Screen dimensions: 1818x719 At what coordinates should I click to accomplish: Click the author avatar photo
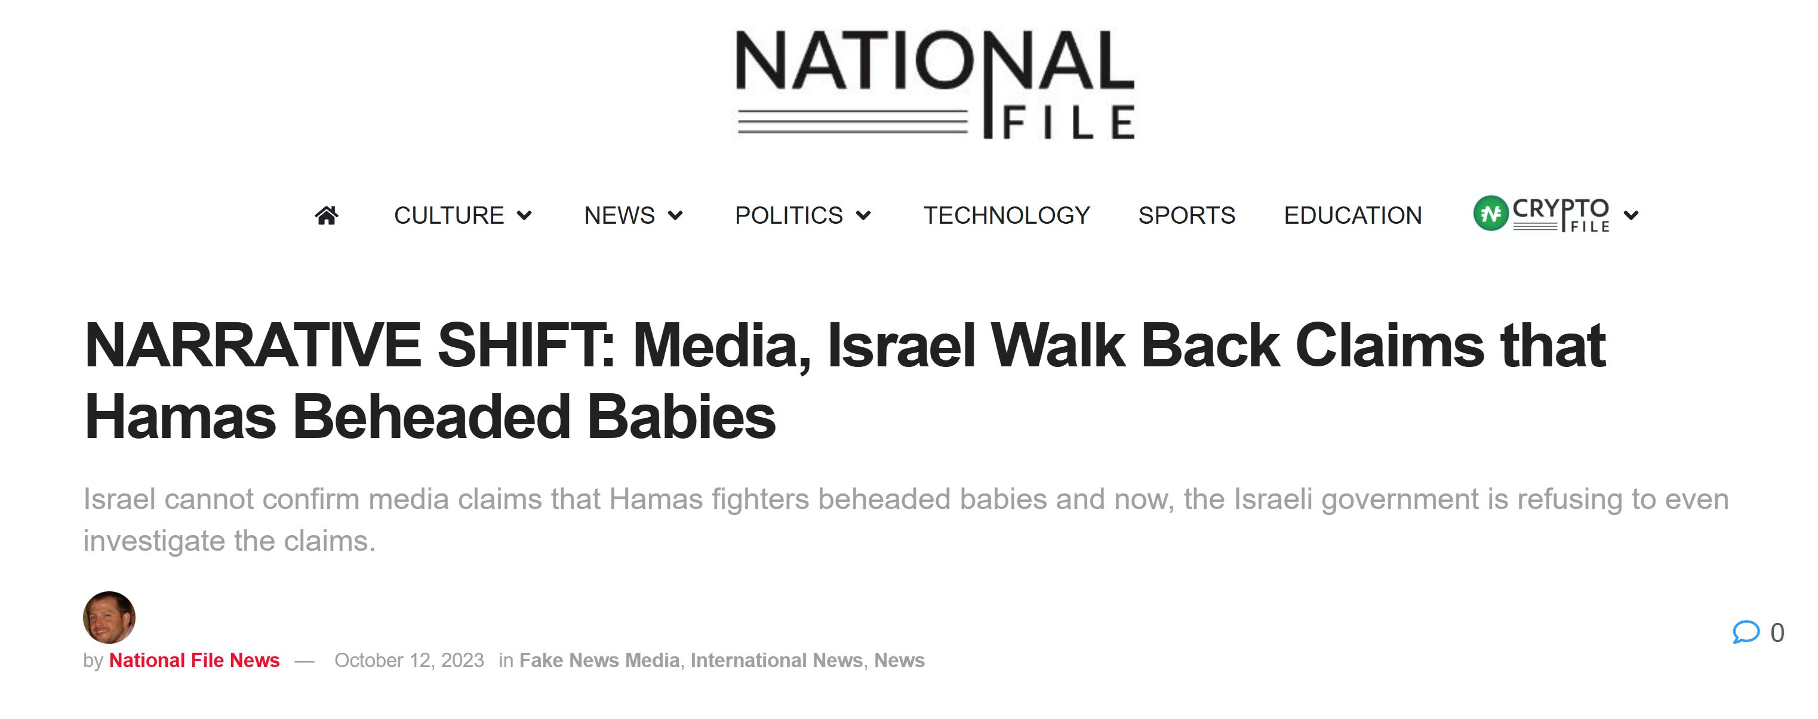pyautogui.click(x=109, y=617)
